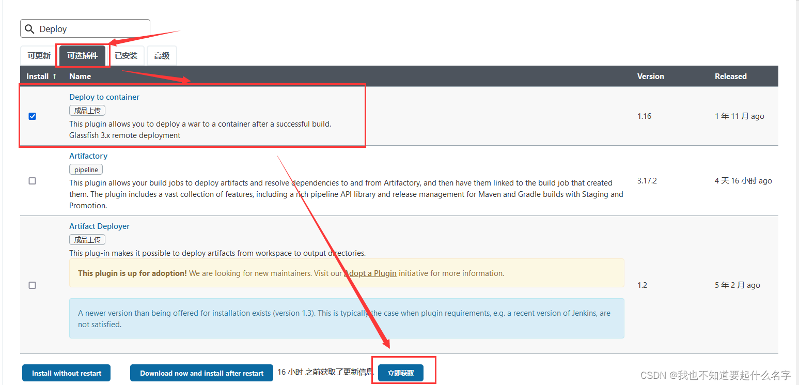This screenshot has height=385, width=799.
Task: Sort by Version column header
Action: pyautogui.click(x=650, y=76)
